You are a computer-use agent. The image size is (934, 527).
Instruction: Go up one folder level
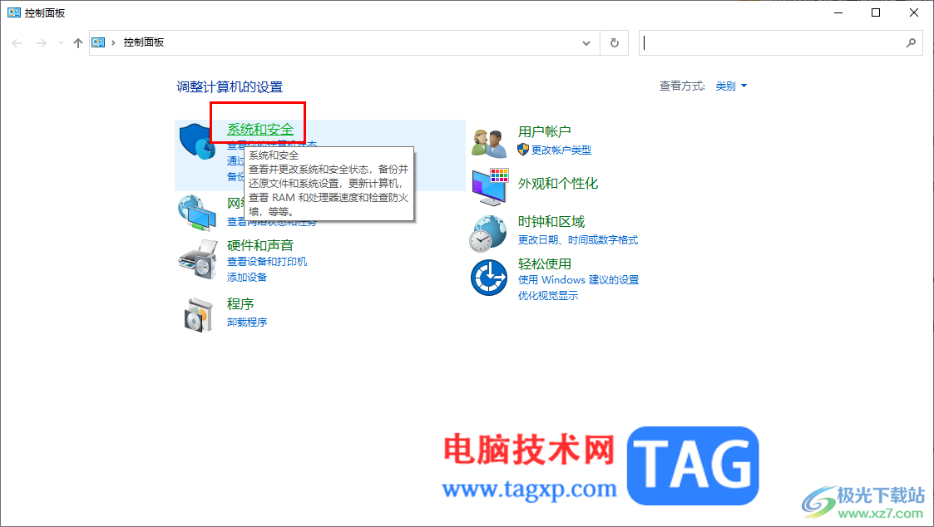pyautogui.click(x=78, y=43)
